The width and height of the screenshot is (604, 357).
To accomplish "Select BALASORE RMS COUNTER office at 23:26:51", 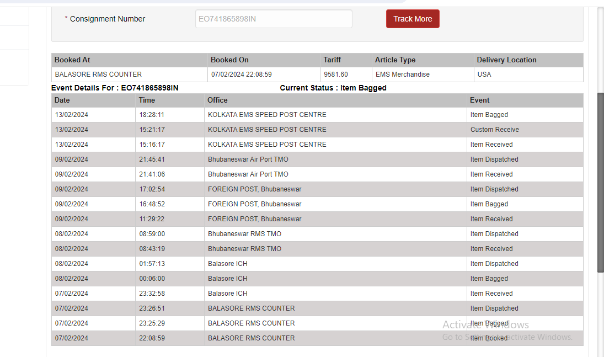I will [335, 308].
